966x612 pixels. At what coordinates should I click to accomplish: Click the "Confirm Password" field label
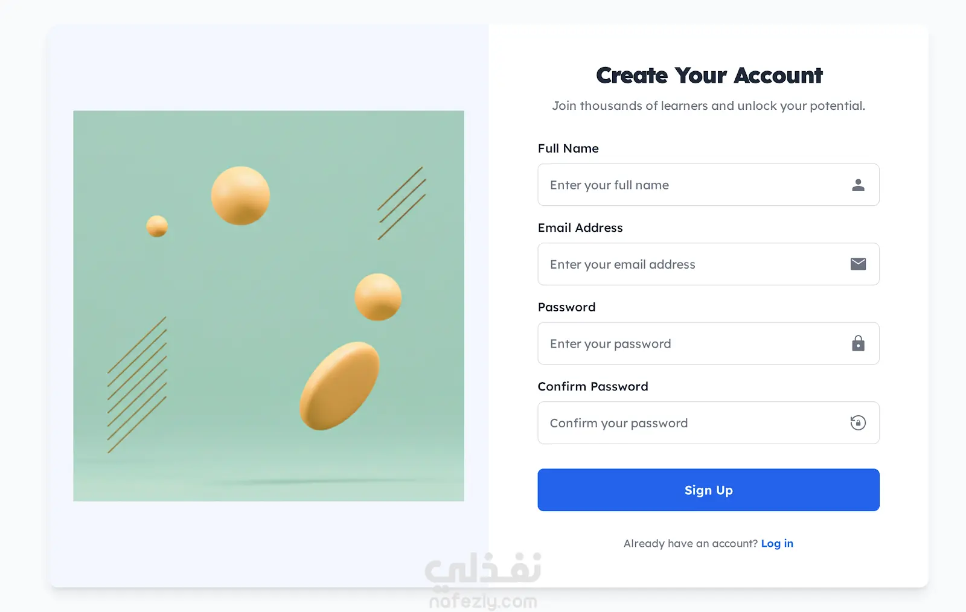click(593, 386)
